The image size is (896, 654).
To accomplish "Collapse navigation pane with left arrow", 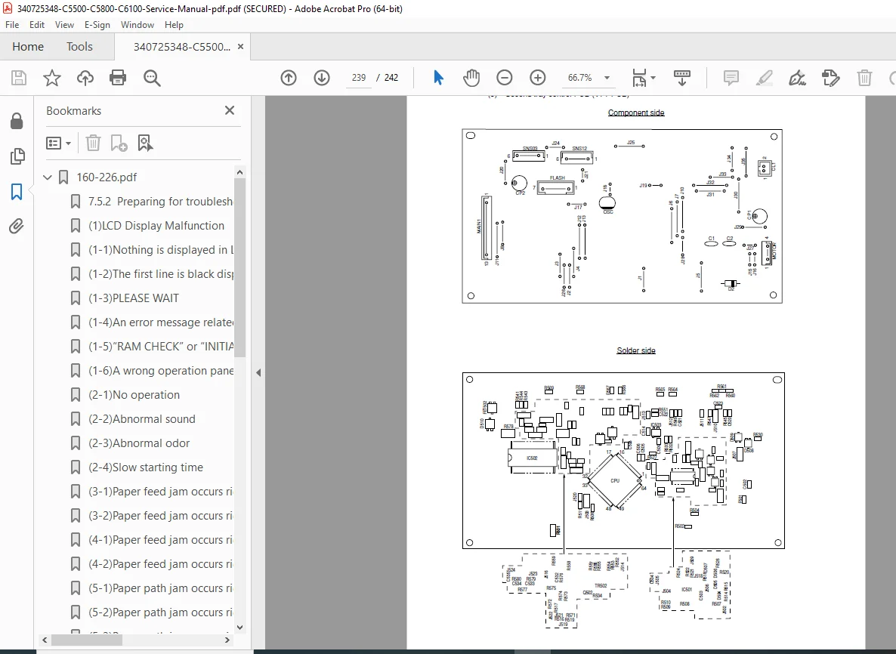I will tap(258, 372).
